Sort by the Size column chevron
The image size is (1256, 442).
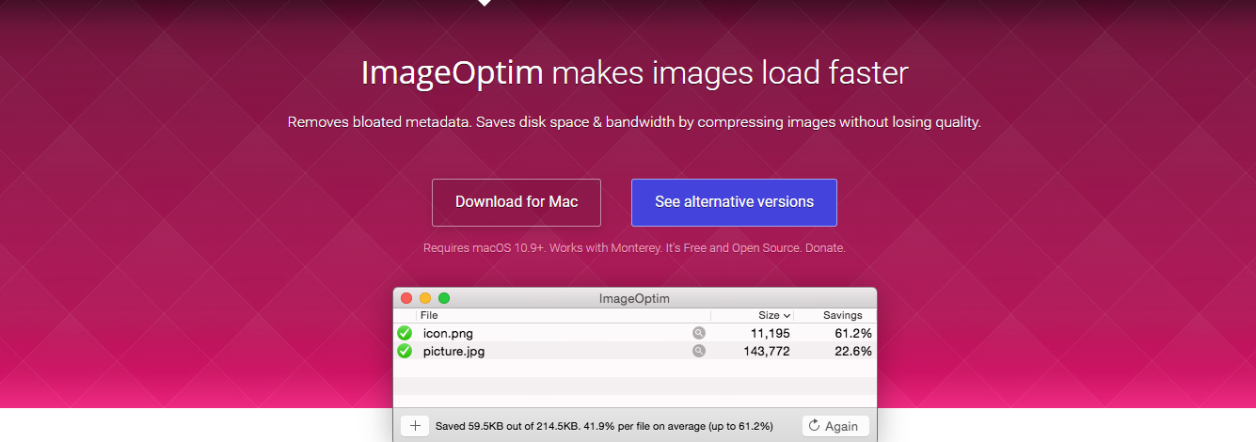pyautogui.click(x=787, y=316)
